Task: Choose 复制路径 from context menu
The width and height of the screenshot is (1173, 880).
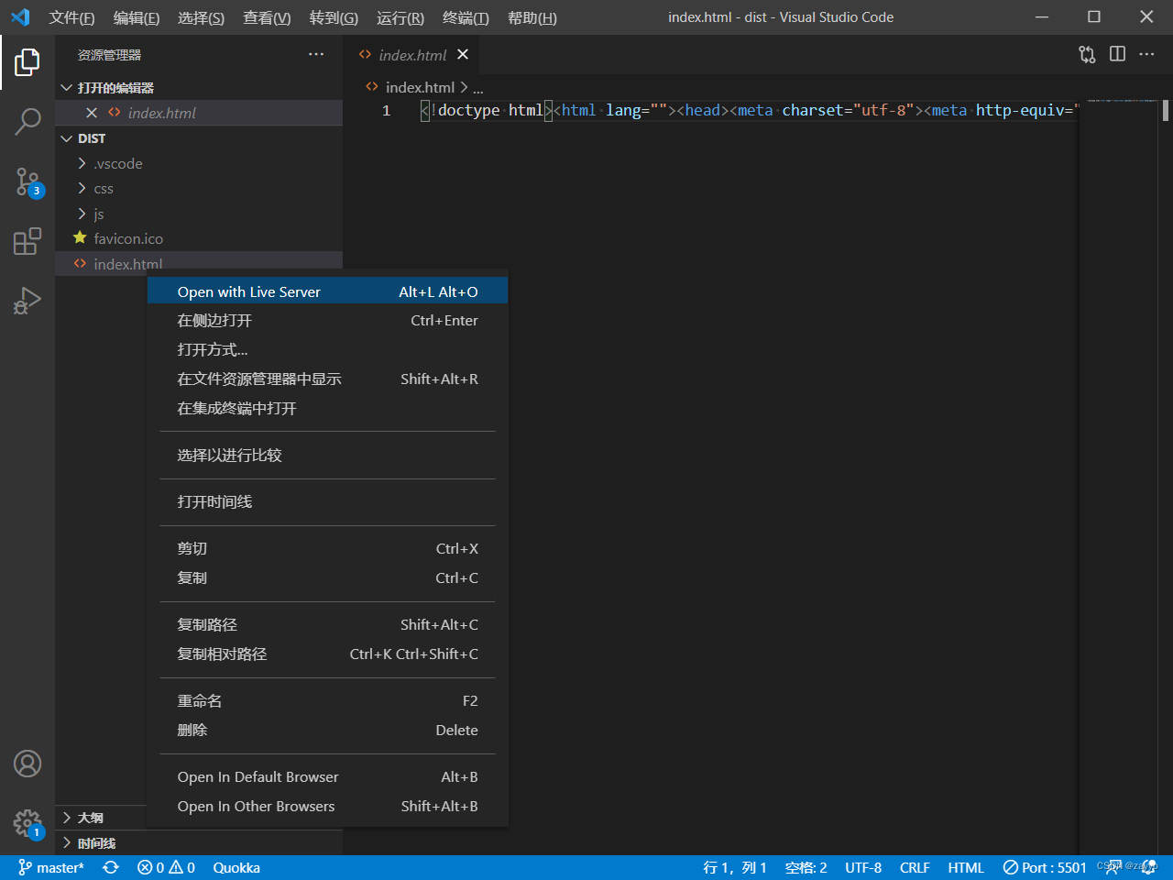Action: click(328, 625)
